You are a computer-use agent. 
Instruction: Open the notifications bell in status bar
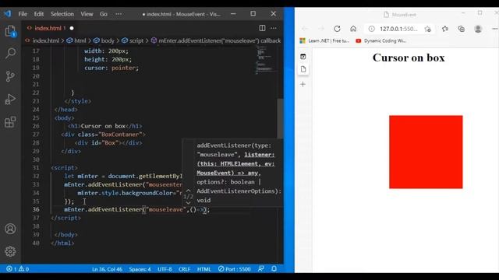(274, 269)
